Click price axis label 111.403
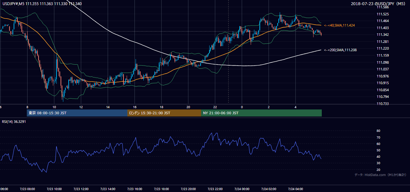Viewport: 410px width, 192px height. click(383, 28)
